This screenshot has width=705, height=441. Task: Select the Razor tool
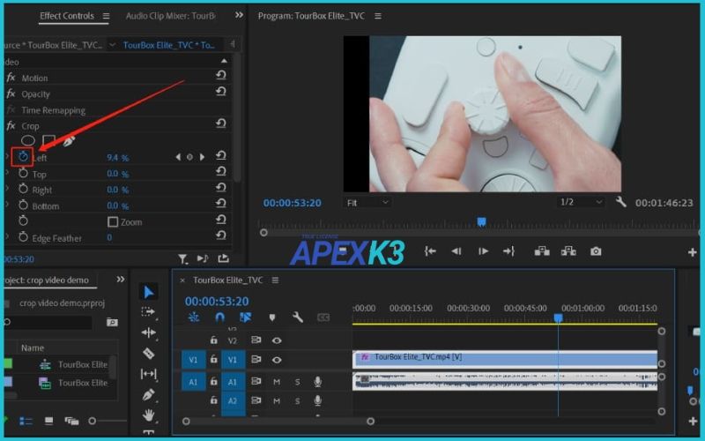148,354
